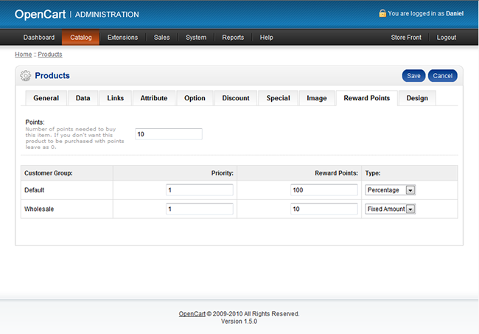Viewport: 479px width, 334px height.
Task: Follow the Home breadcrumb link
Action: (24, 55)
